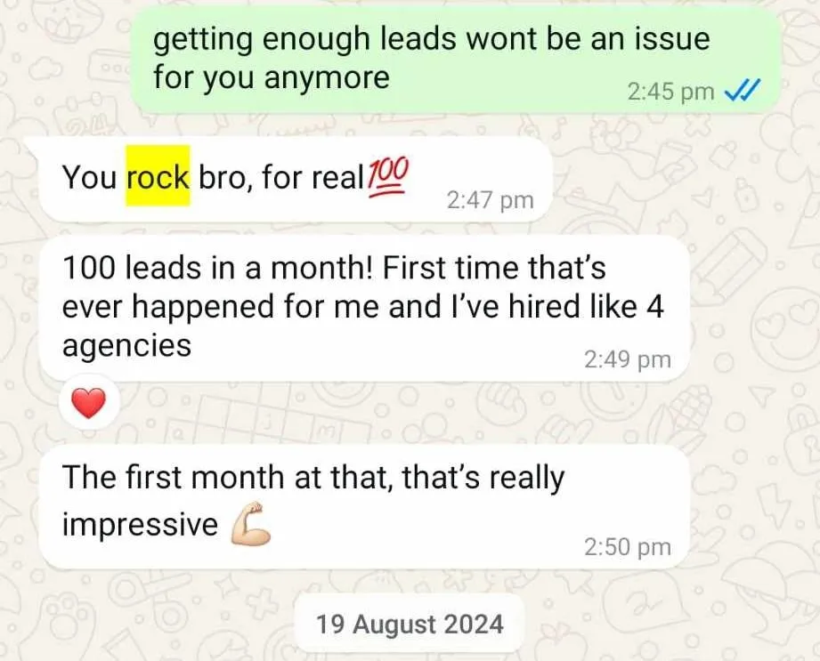The image size is (820, 661).
Task: Tap 'for you anymore' text line
Action: (x=272, y=77)
